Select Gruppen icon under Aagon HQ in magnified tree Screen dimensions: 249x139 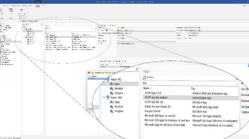(x=112, y=93)
